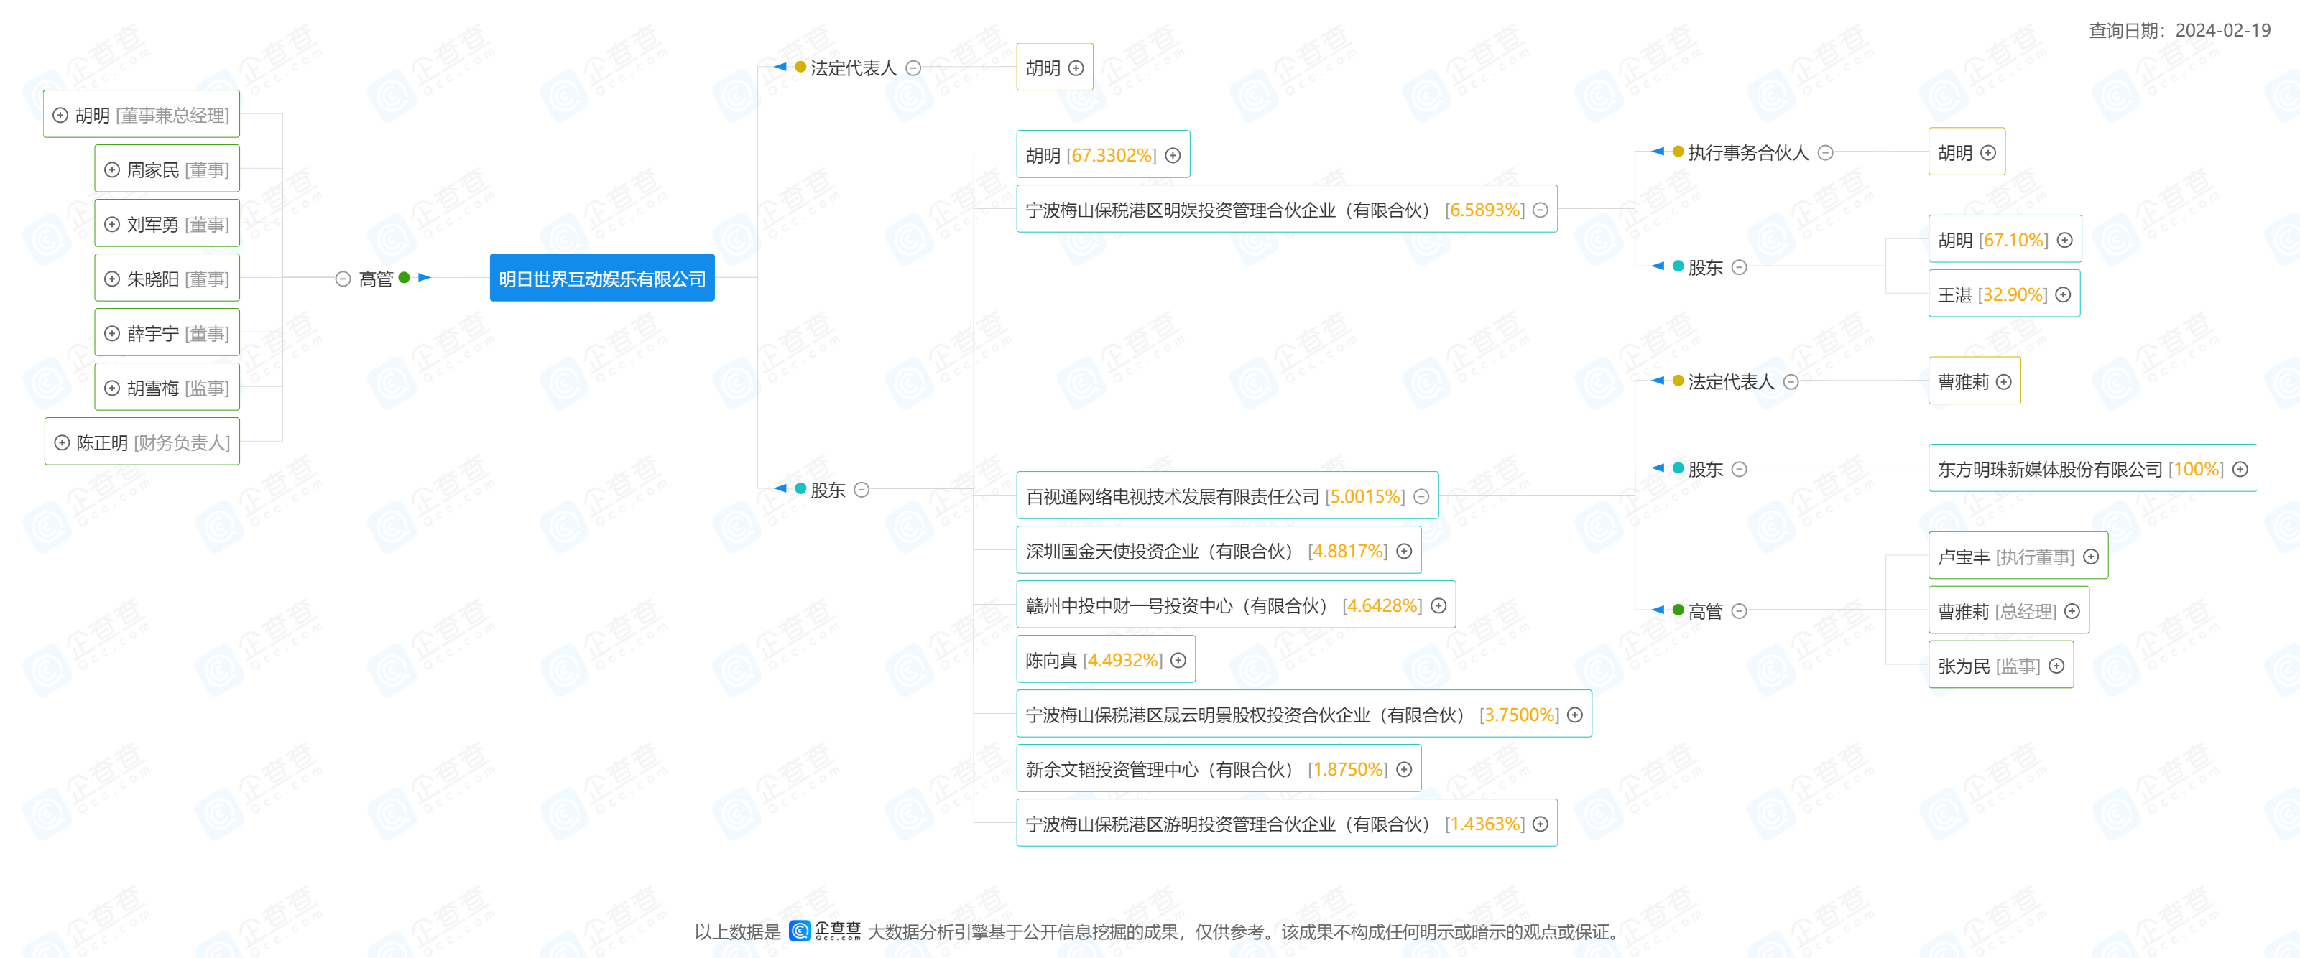
Task: Select the 陈向真 shareholder name
Action: tap(1051, 660)
